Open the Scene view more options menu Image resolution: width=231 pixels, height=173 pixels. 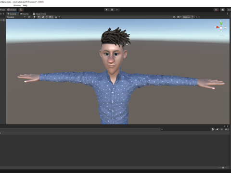[227, 14]
